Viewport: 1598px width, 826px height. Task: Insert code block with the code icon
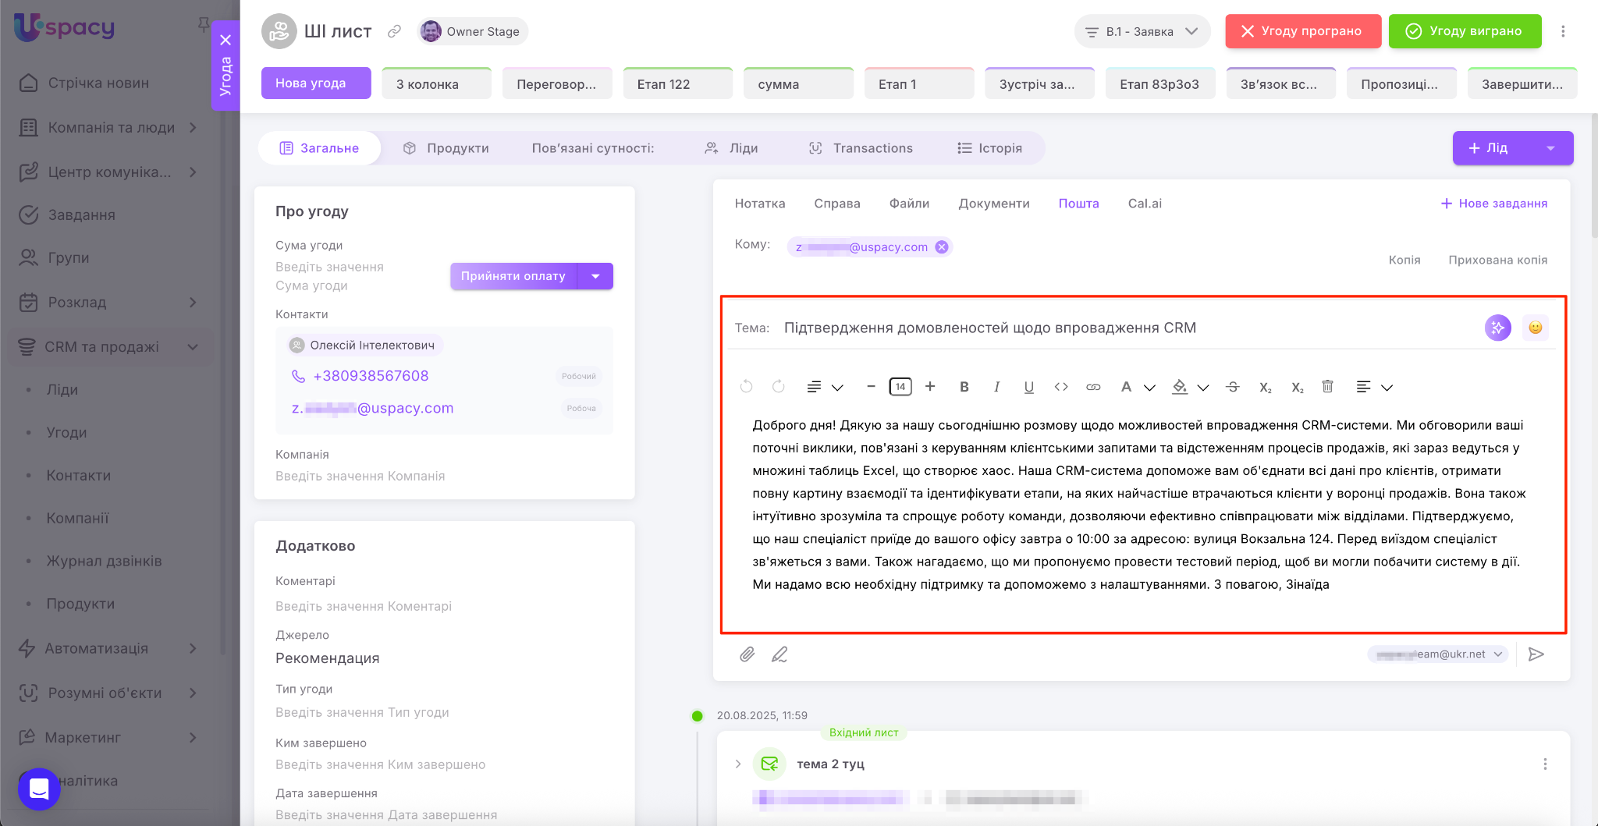(1060, 387)
